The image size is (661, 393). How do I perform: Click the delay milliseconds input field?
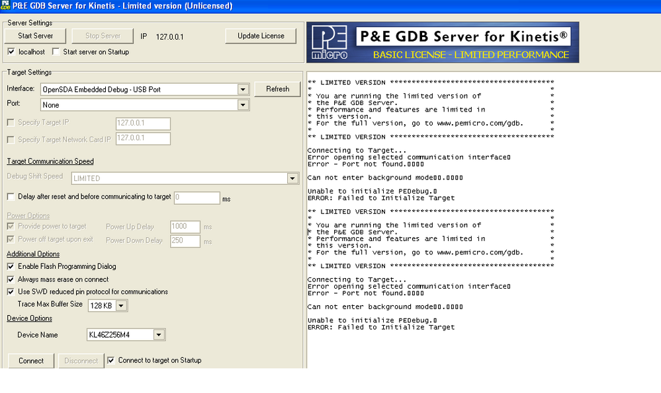point(197,197)
